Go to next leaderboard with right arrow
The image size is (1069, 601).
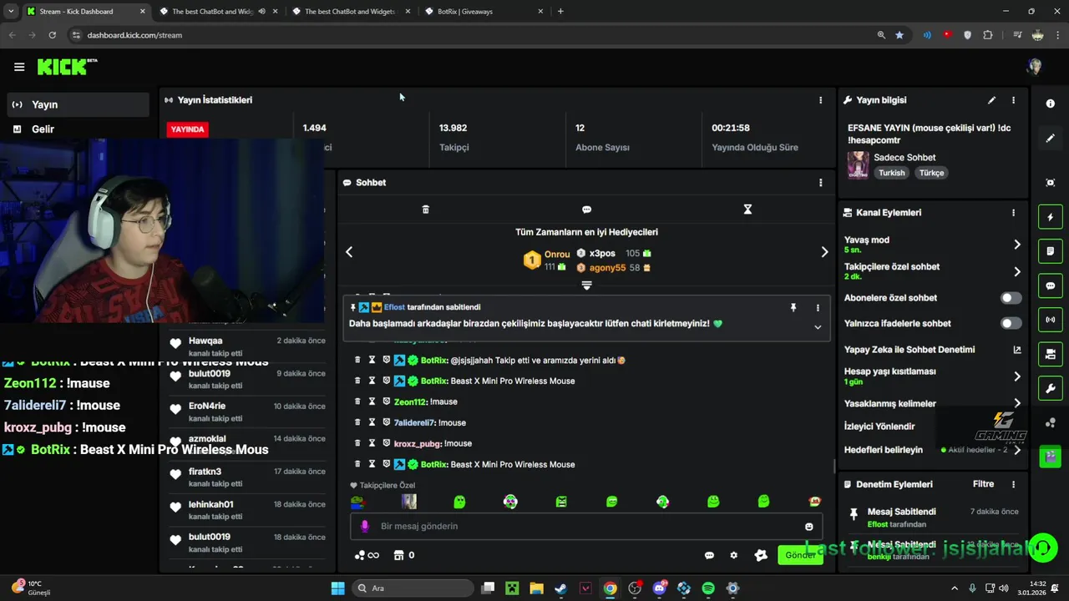824,252
